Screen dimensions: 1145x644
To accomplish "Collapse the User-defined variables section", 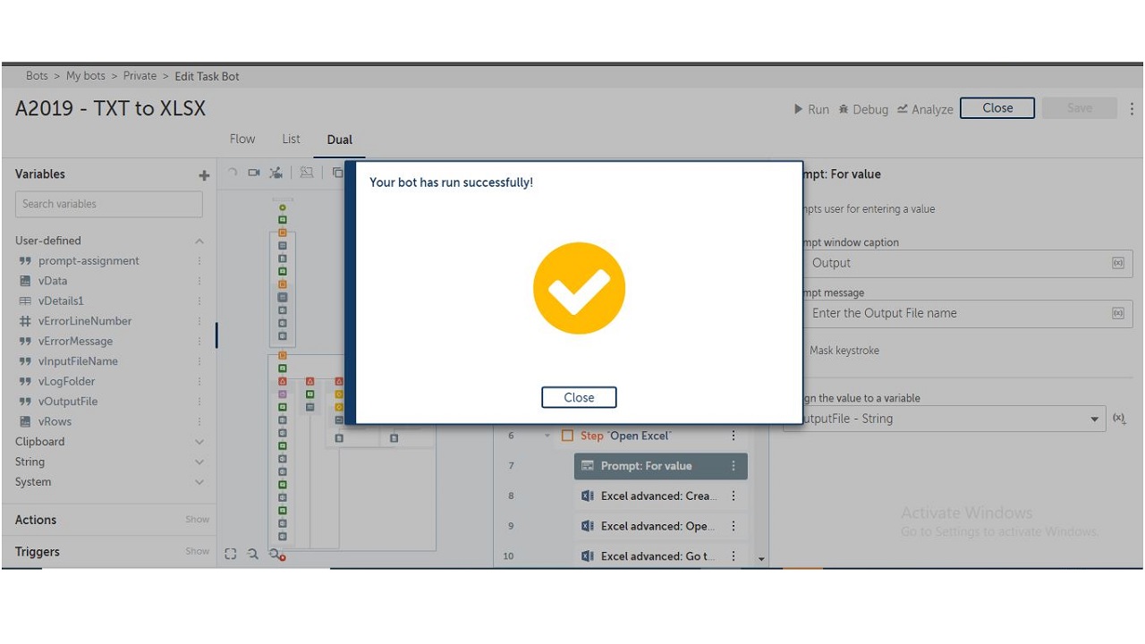I will pos(199,241).
